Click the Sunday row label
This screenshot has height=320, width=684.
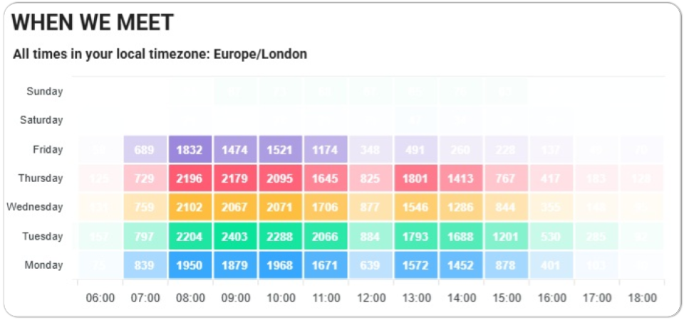(44, 92)
